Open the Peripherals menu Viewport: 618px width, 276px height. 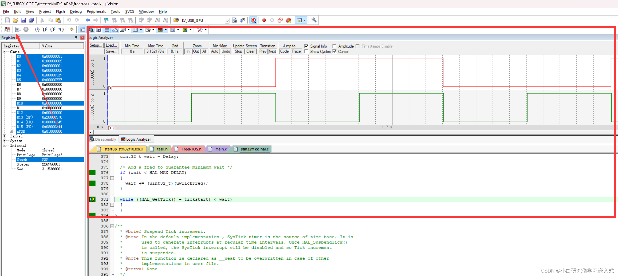[x=96, y=12]
